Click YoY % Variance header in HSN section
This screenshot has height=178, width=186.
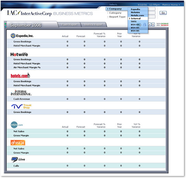click(136, 126)
